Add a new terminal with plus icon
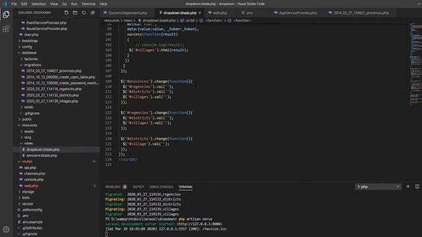Screen dimensions: 422x237 point(408,186)
